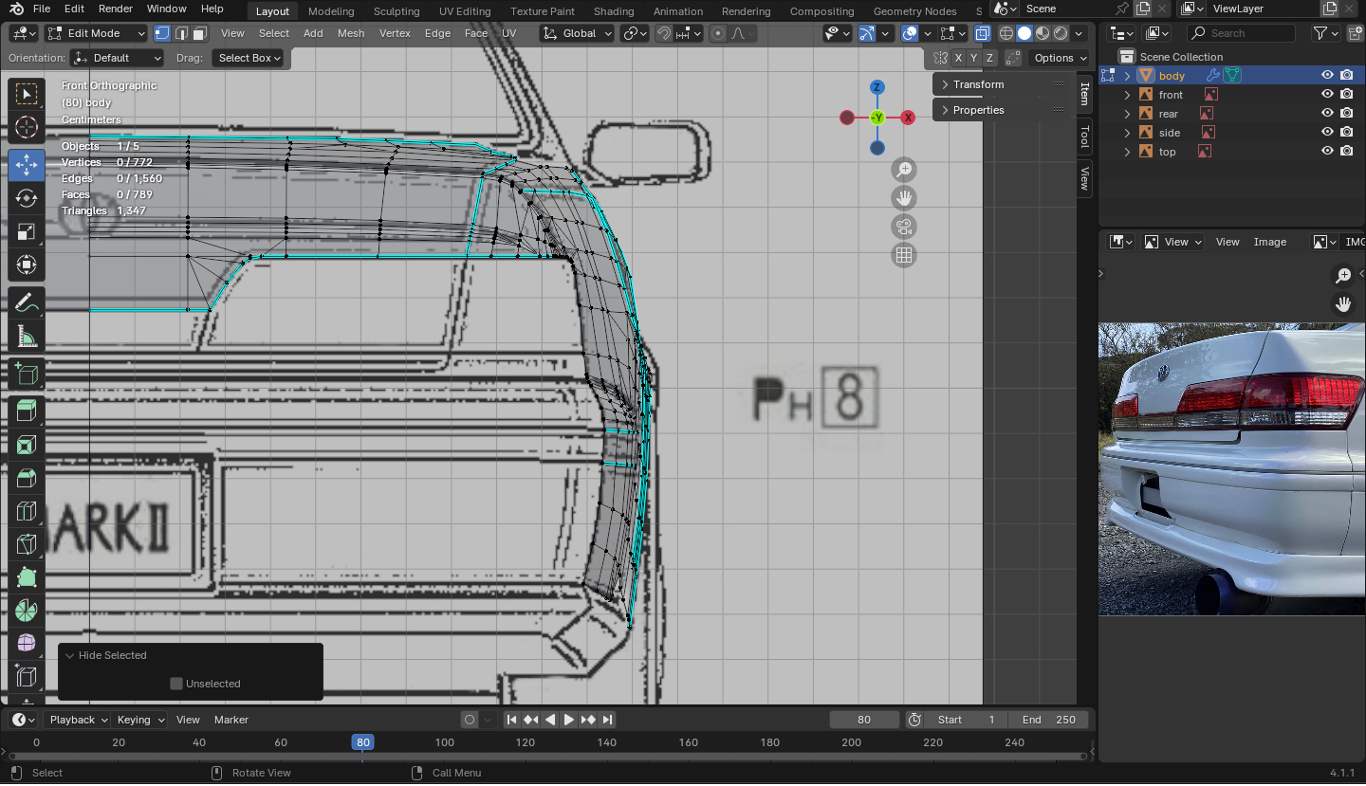
Task: Open the Select Box drag dropdown
Action: [x=249, y=58]
